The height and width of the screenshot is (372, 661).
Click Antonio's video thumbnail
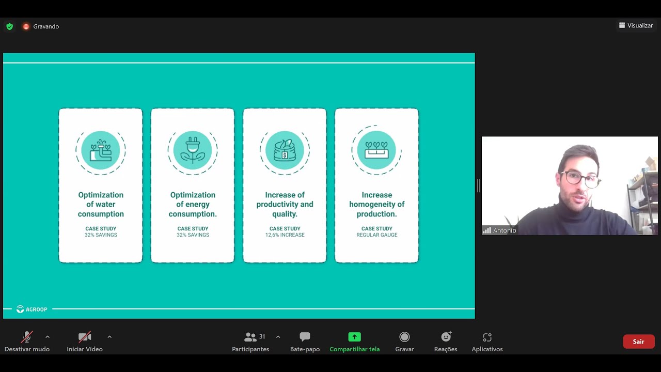click(x=570, y=186)
